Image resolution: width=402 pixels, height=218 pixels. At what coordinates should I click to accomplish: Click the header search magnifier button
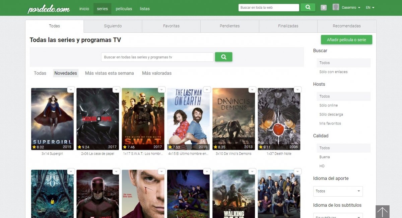(x=308, y=7)
